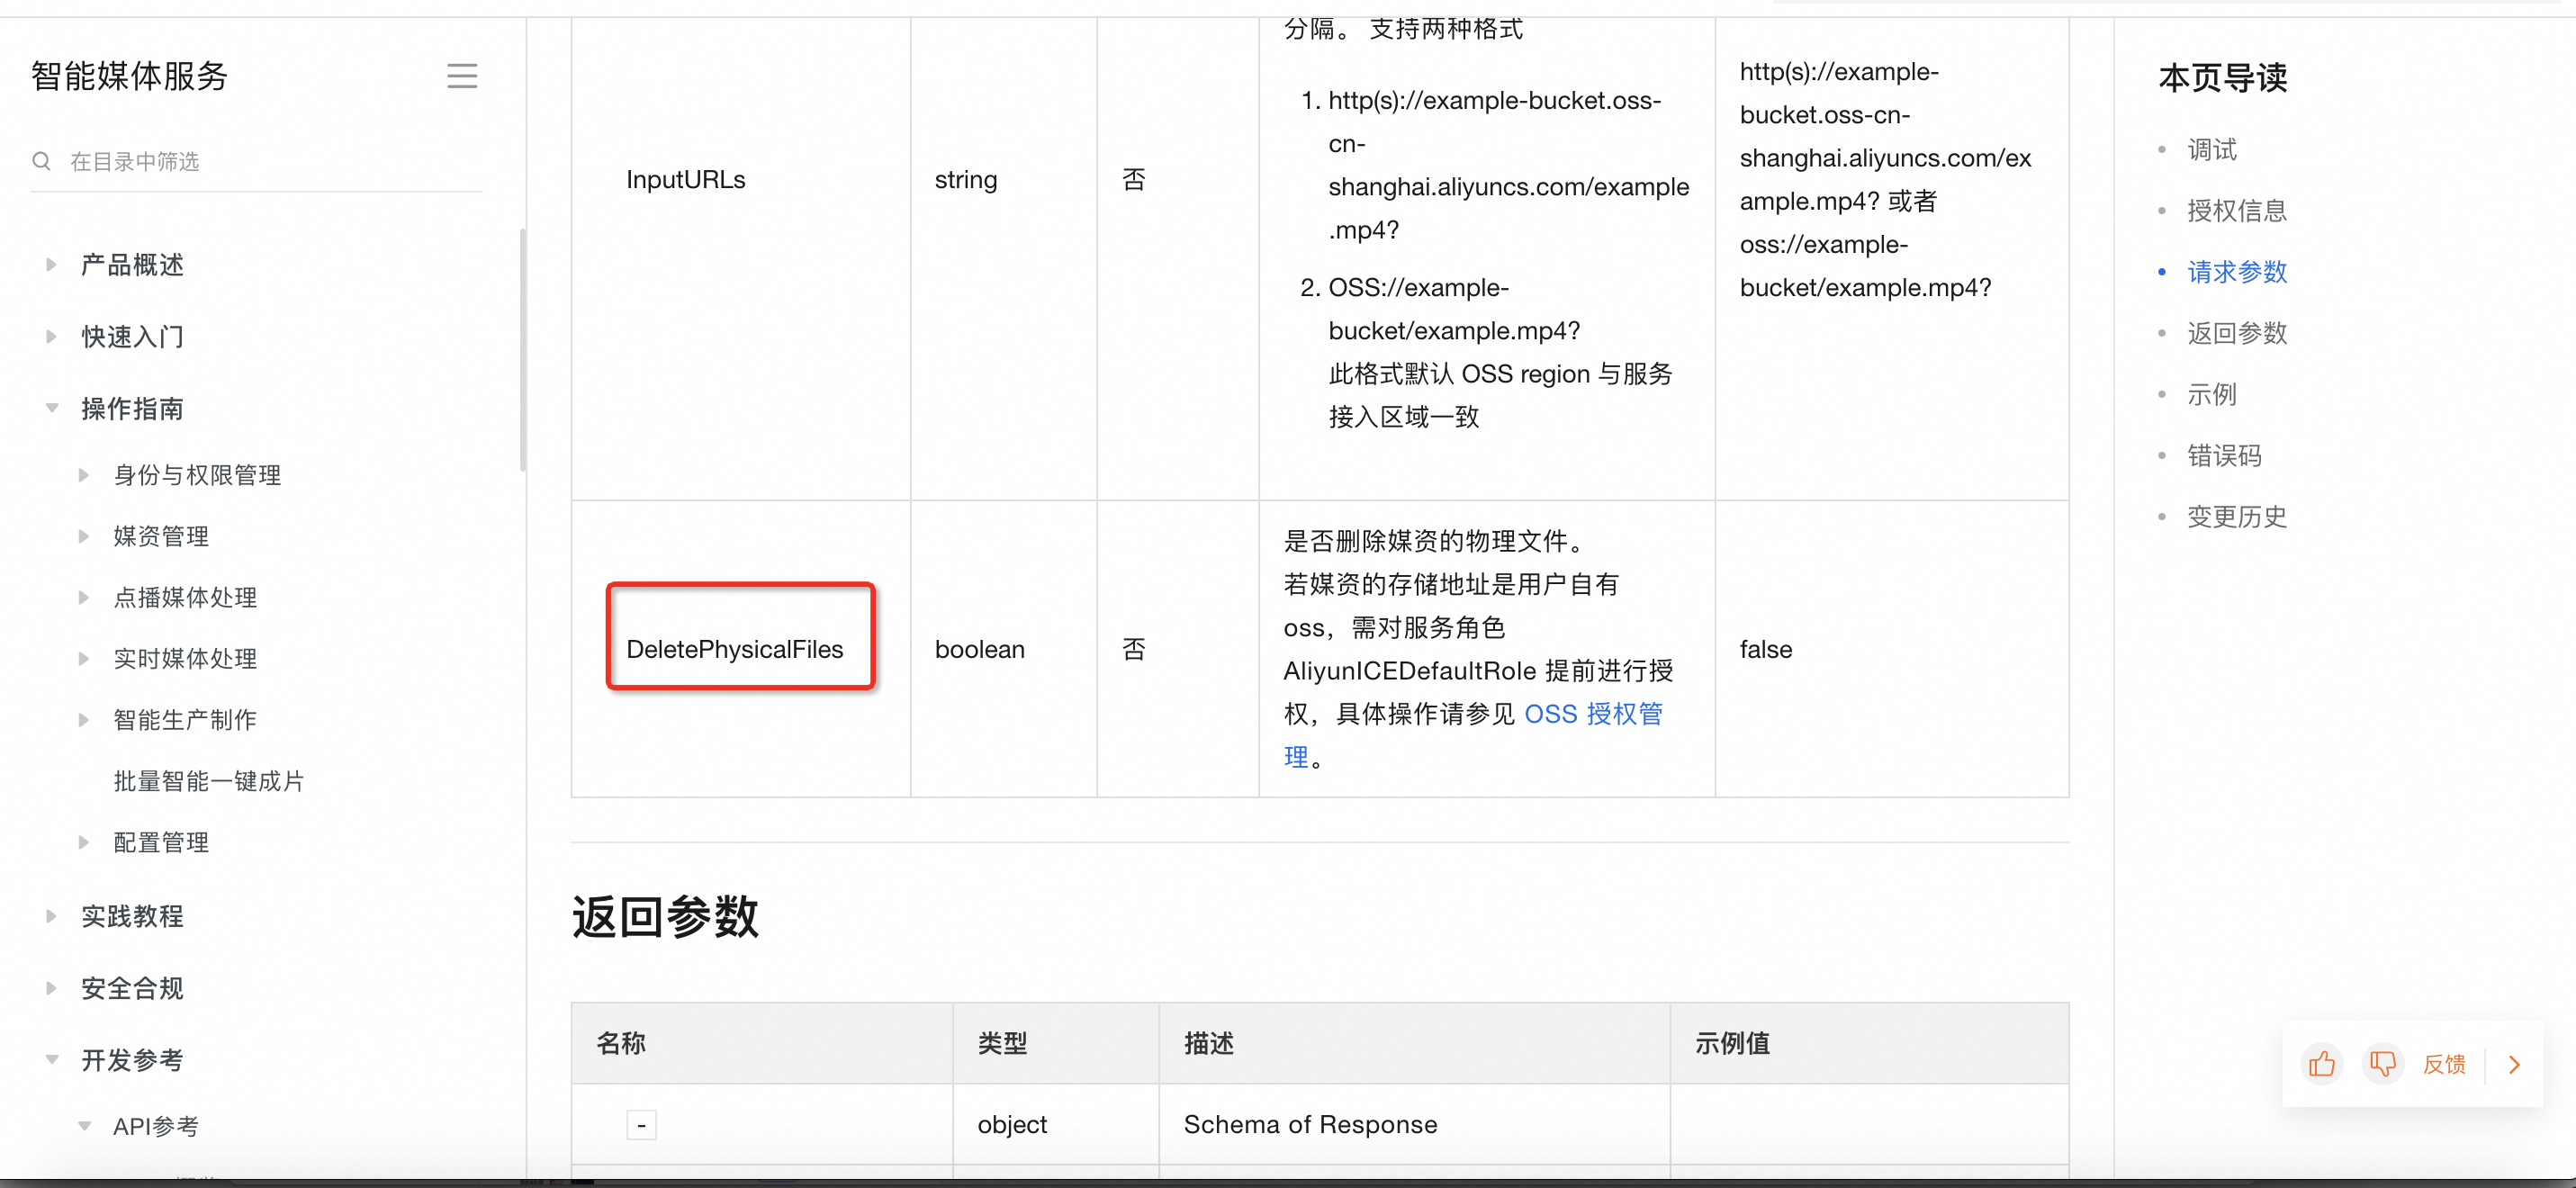Expand 媒资管理 tree item
Image resolution: width=2576 pixels, height=1188 pixels.
84,536
